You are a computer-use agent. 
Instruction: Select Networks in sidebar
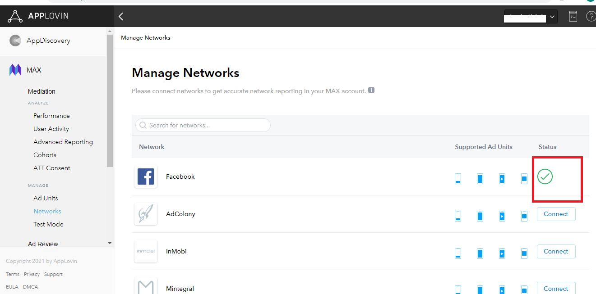47,211
